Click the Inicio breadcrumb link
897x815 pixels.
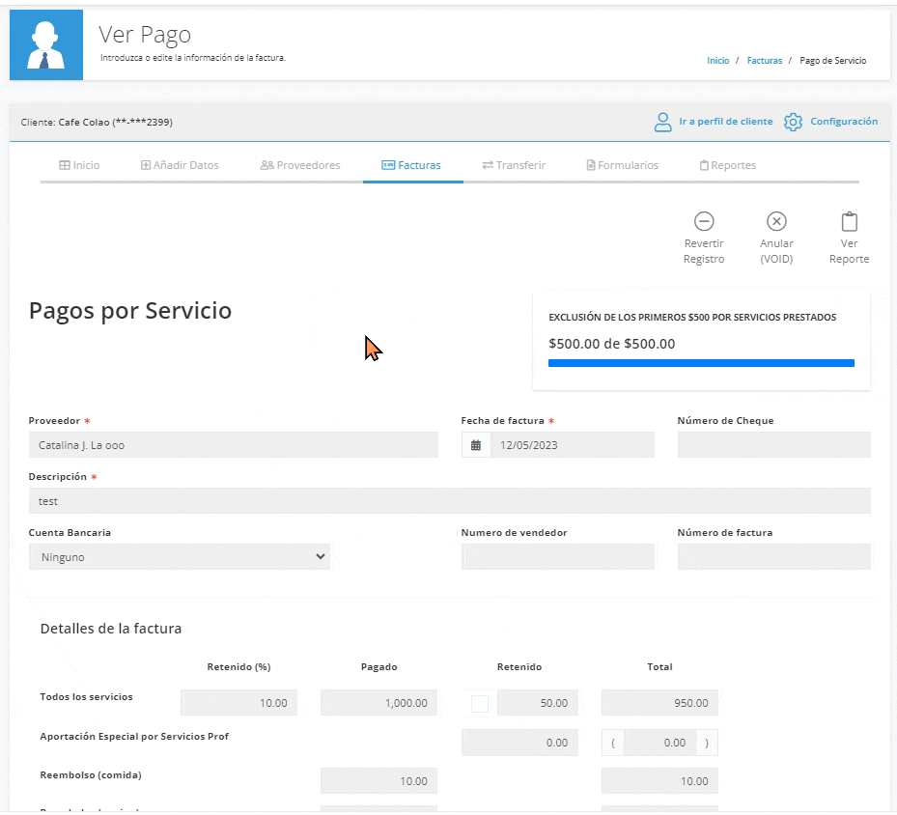718,61
